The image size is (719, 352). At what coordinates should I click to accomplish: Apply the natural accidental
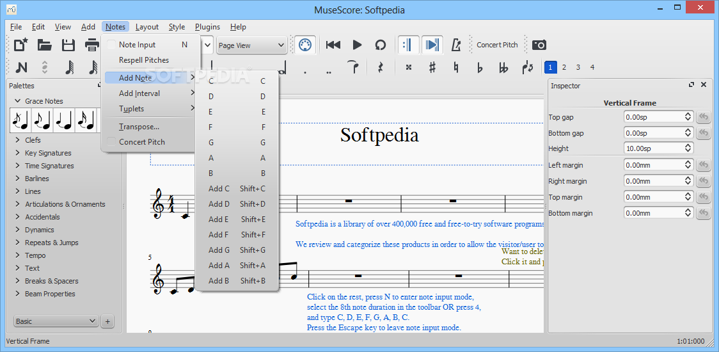[456, 67]
